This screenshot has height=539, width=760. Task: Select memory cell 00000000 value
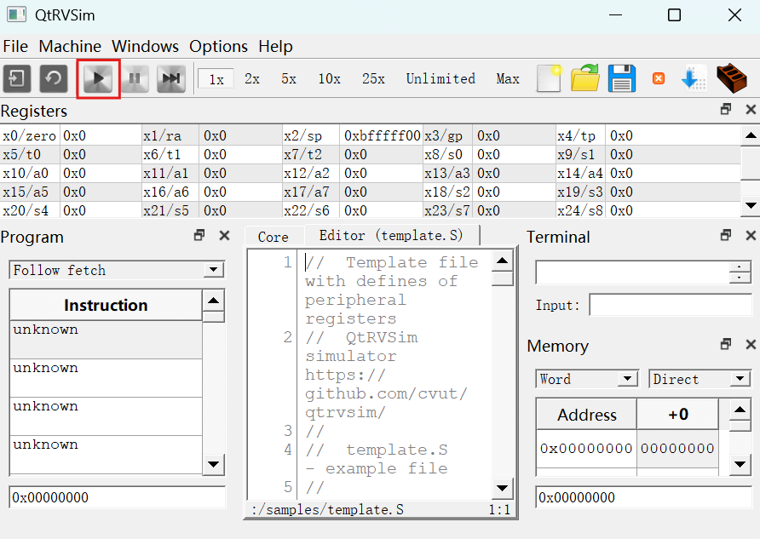(x=677, y=449)
